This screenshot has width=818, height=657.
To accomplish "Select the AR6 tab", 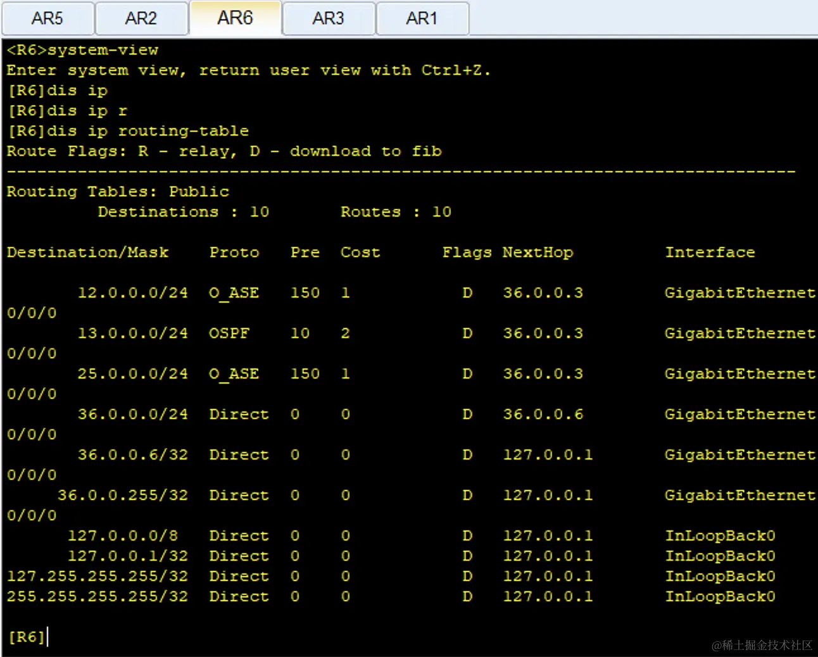I will tap(235, 18).
